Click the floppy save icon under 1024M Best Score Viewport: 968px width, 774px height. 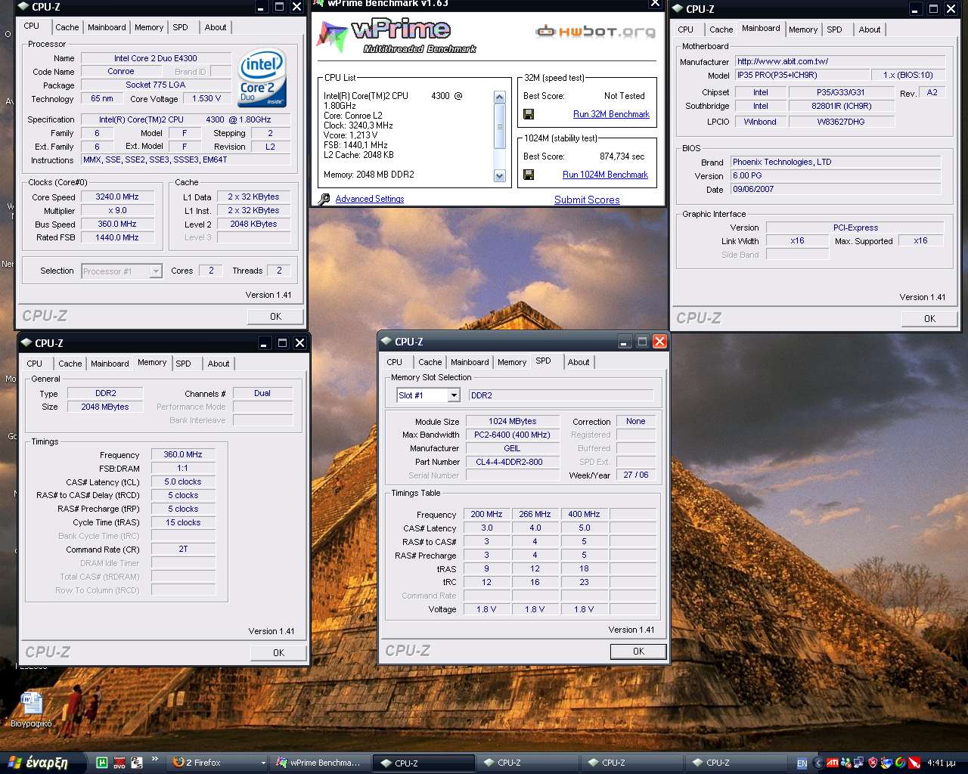(529, 175)
